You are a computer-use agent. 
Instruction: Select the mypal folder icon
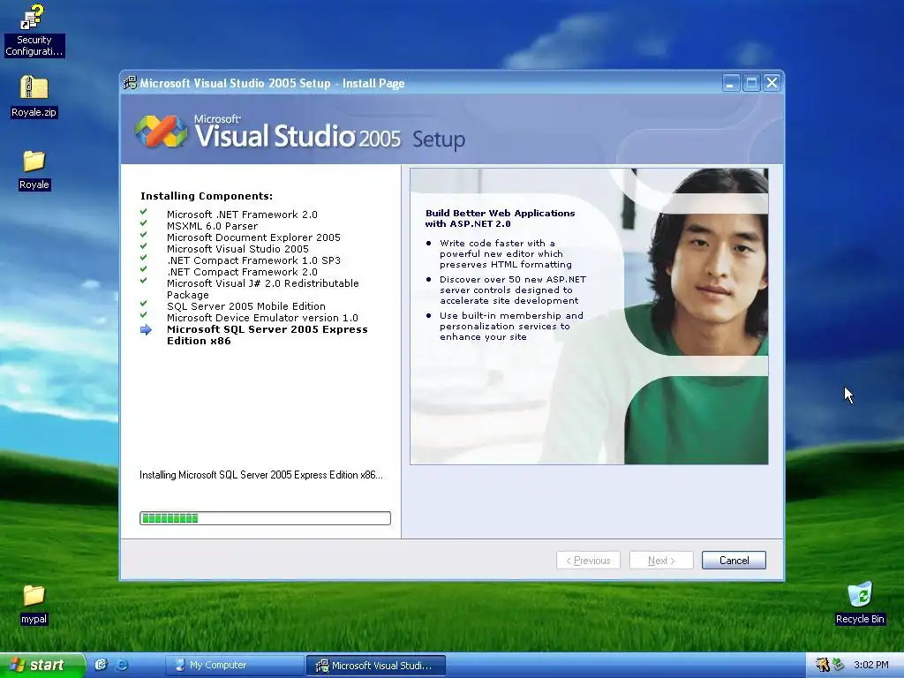[34, 596]
